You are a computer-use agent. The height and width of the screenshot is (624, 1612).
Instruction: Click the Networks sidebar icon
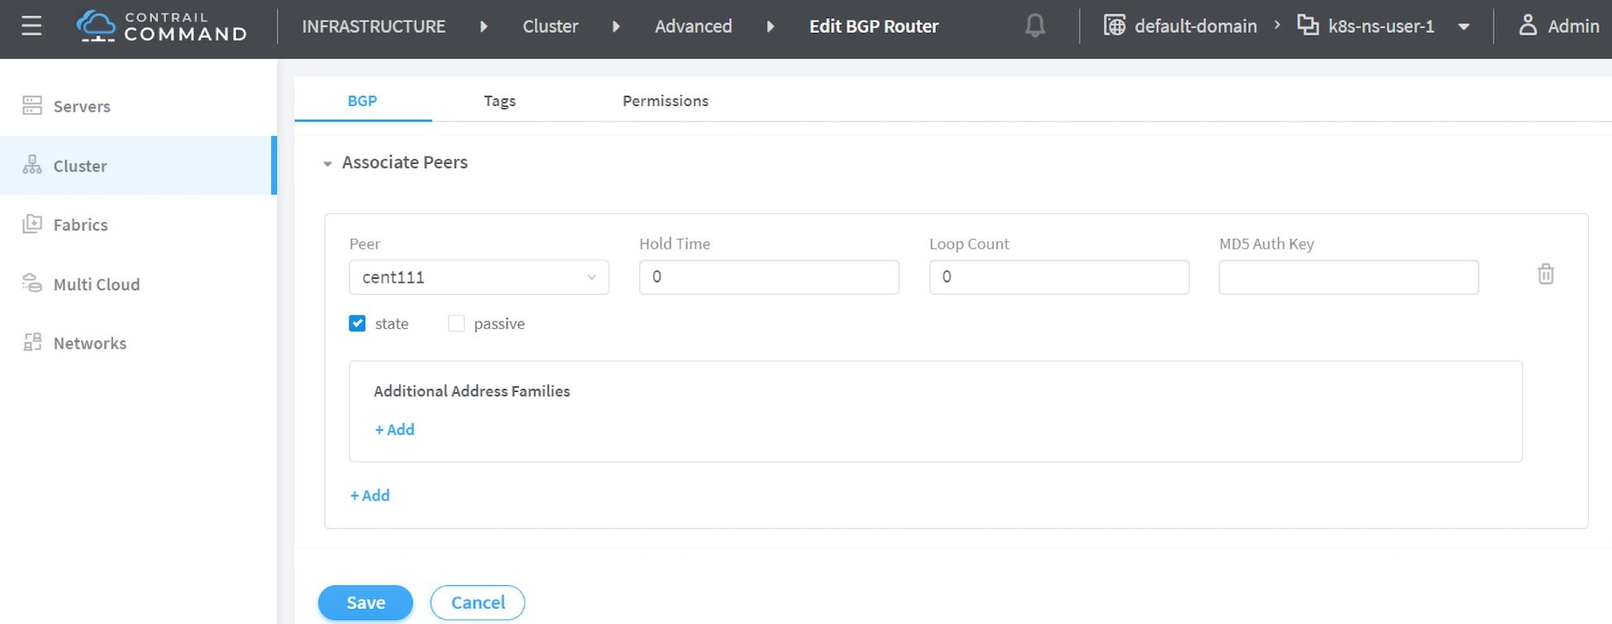[32, 342]
